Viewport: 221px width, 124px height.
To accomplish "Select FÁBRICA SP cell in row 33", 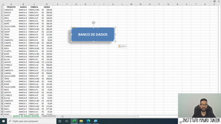I will (x=35, y=95).
